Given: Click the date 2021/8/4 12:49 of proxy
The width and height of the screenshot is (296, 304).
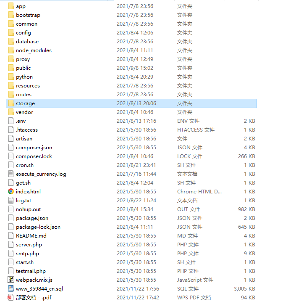Looking at the screenshot, I should [135, 59].
